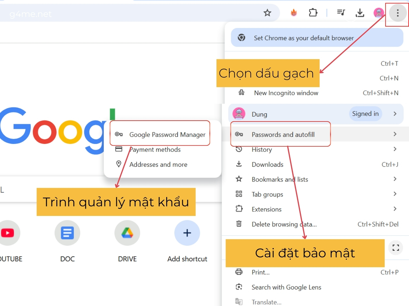
Task: Expand the Dung profile submenu chevron
Action: pos(395,114)
